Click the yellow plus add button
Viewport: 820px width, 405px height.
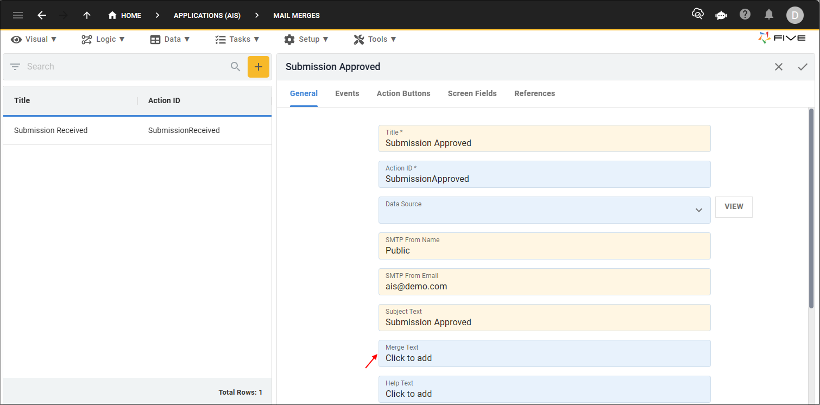258,67
